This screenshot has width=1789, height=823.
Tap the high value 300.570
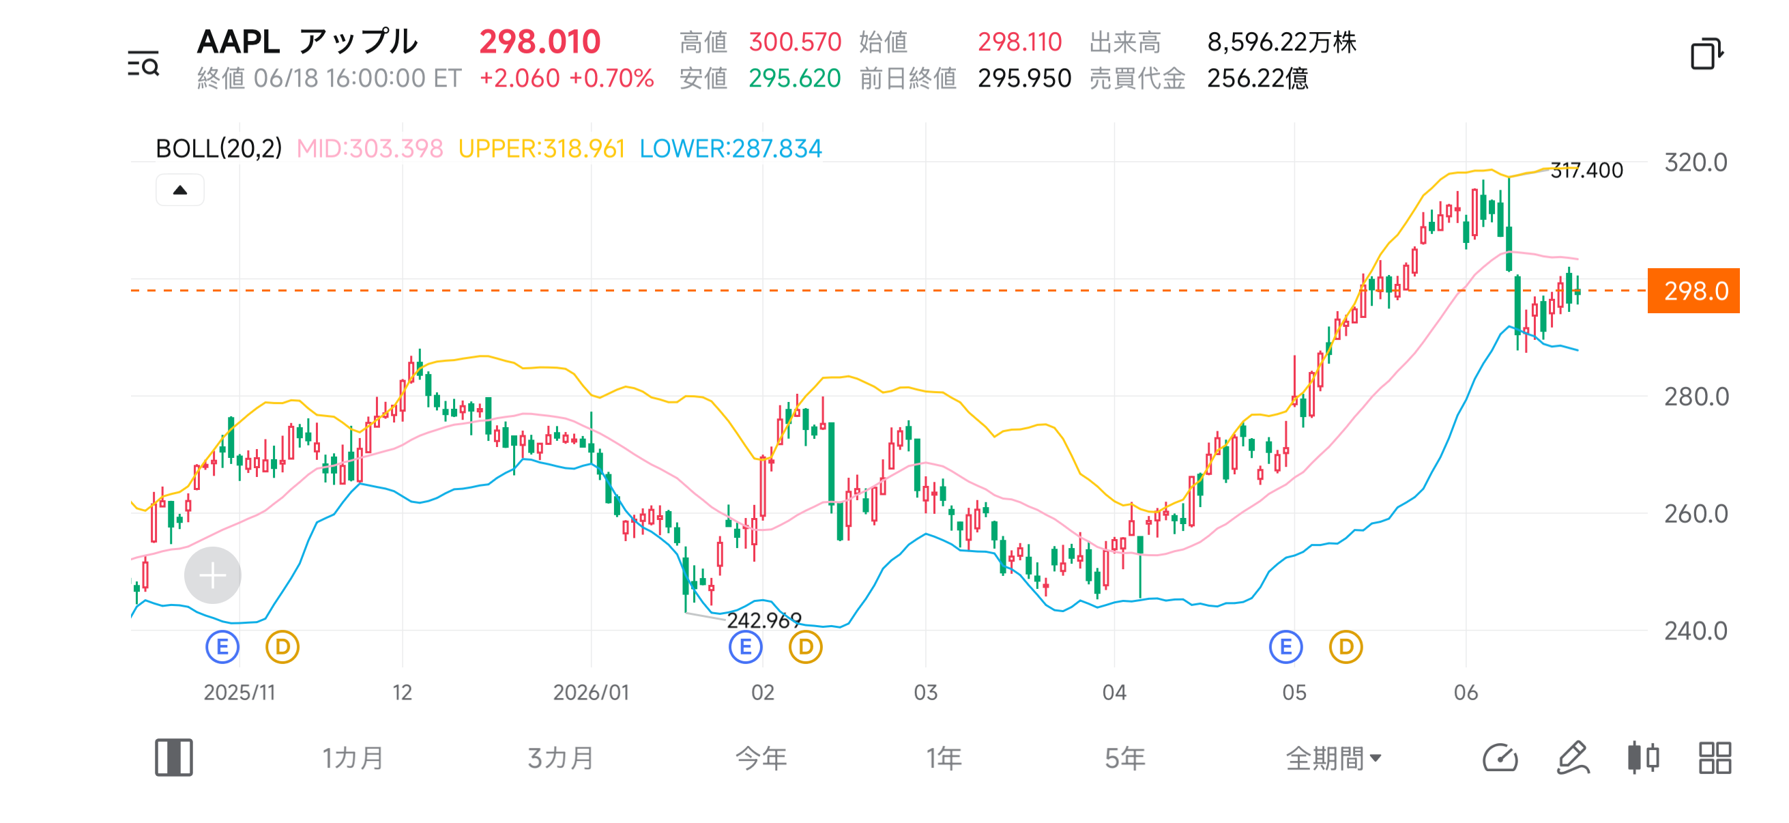795,42
